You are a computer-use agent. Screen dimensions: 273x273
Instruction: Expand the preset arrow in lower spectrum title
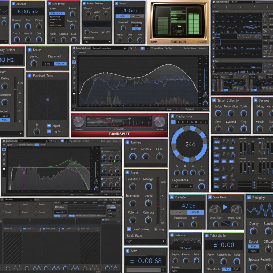[47, 141]
